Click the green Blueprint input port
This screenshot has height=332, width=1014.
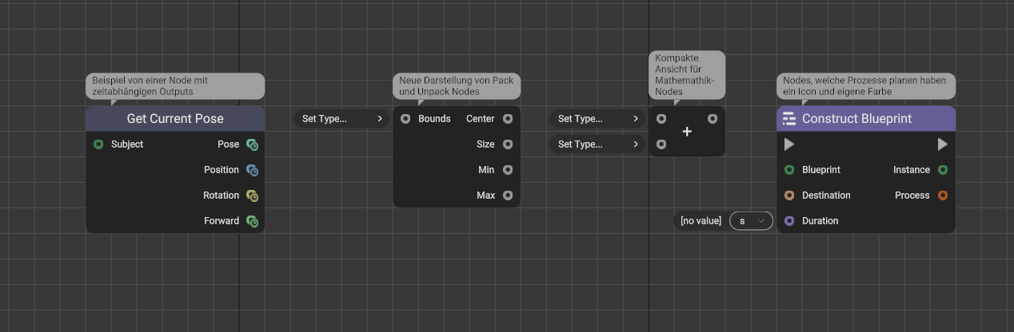[x=789, y=170]
